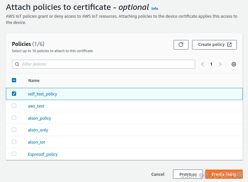Open the alson_policy link
The height and width of the screenshot is (182, 248).
(39, 118)
